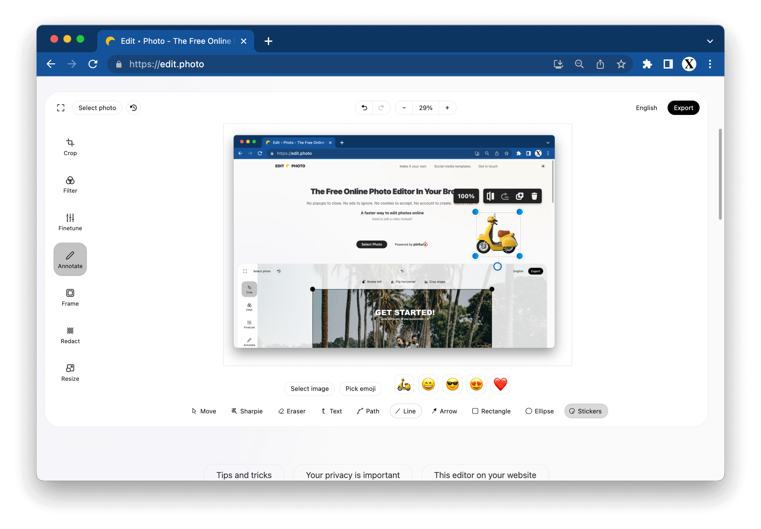Open the English language dropdown
Image resolution: width=761 pixels, height=529 pixels.
pyautogui.click(x=646, y=108)
